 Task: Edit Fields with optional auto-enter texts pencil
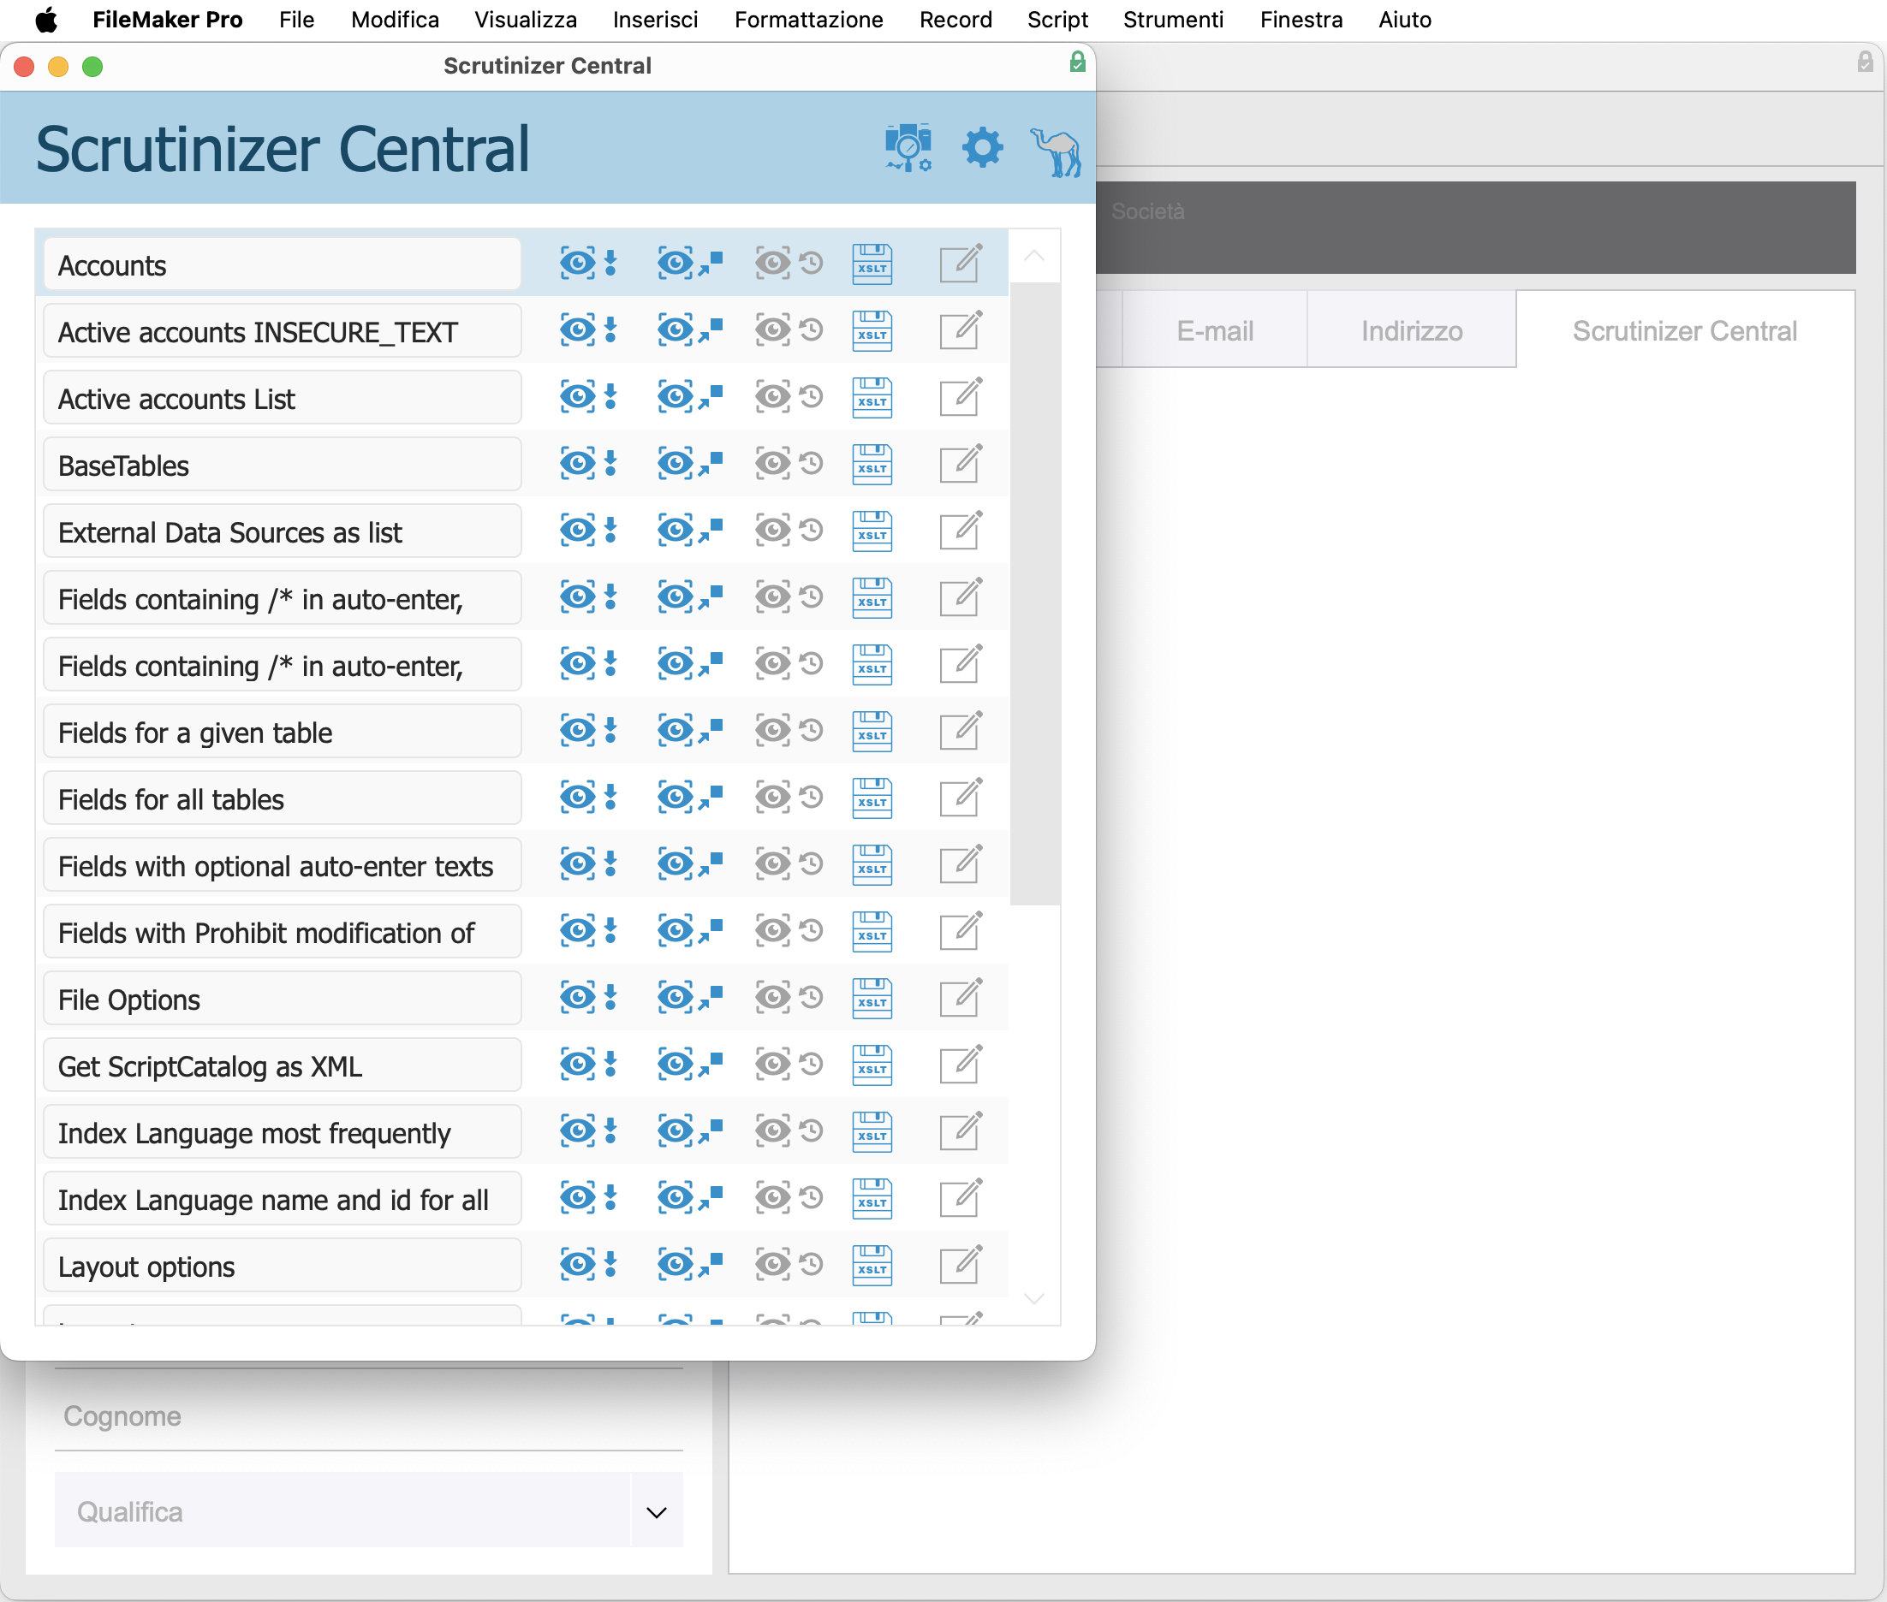[x=961, y=864]
